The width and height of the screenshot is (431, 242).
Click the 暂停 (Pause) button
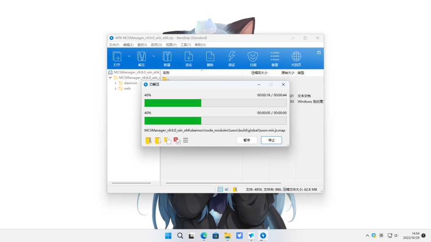247,140
